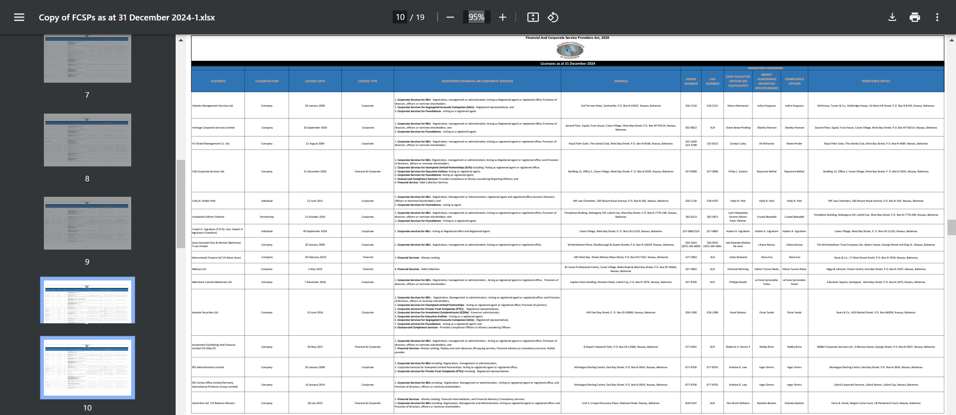Click the LICENSEES column header
956x415 pixels.
(218, 81)
